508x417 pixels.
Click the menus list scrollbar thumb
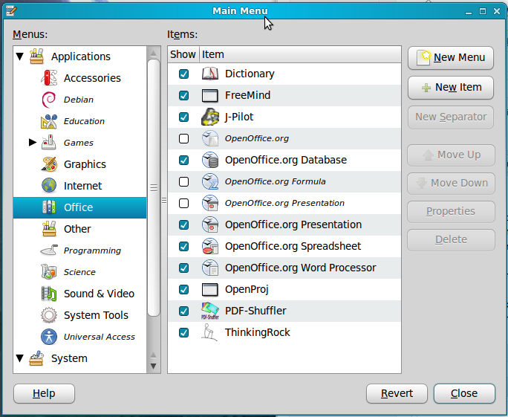pyautogui.click(x=154, y=188)
